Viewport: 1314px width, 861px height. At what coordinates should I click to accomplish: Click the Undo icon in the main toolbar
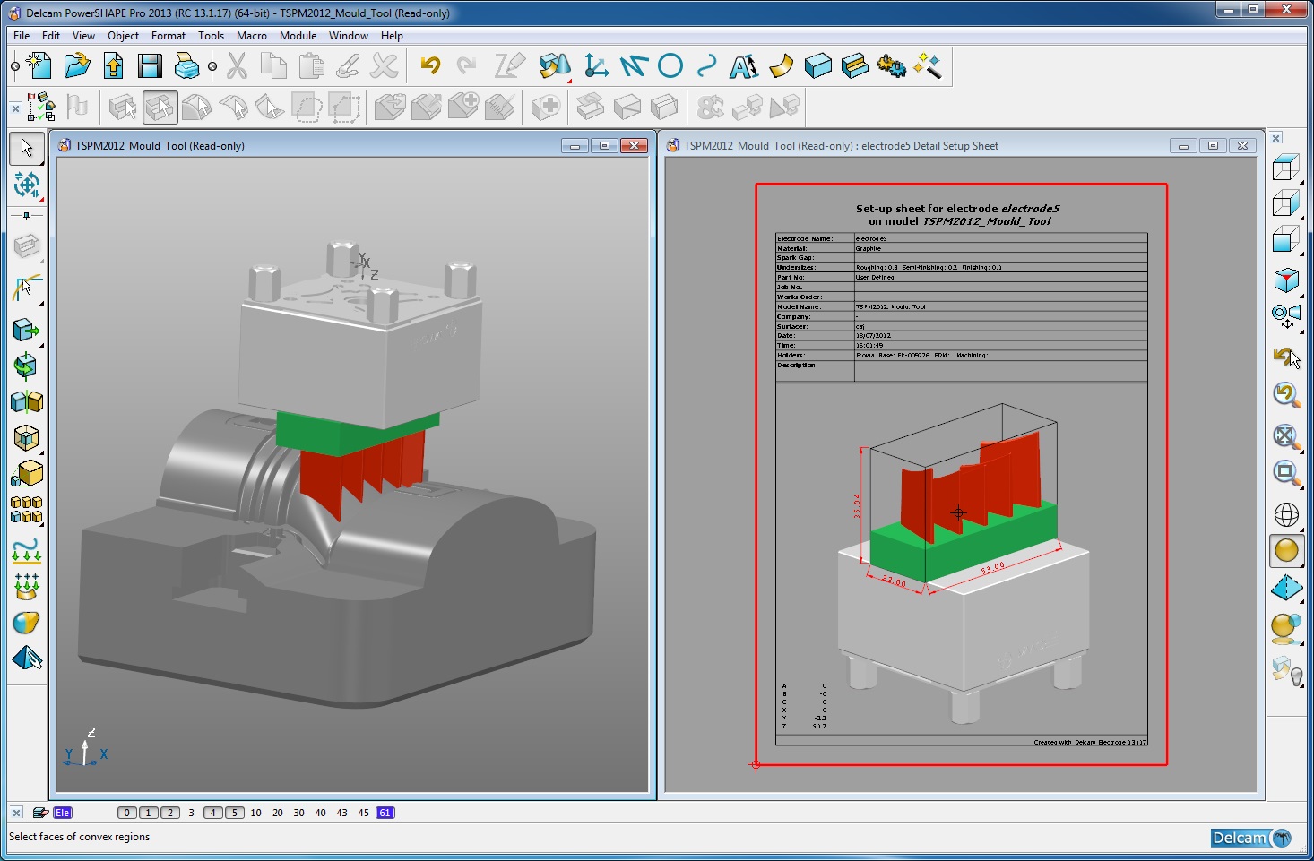[430, 65]
